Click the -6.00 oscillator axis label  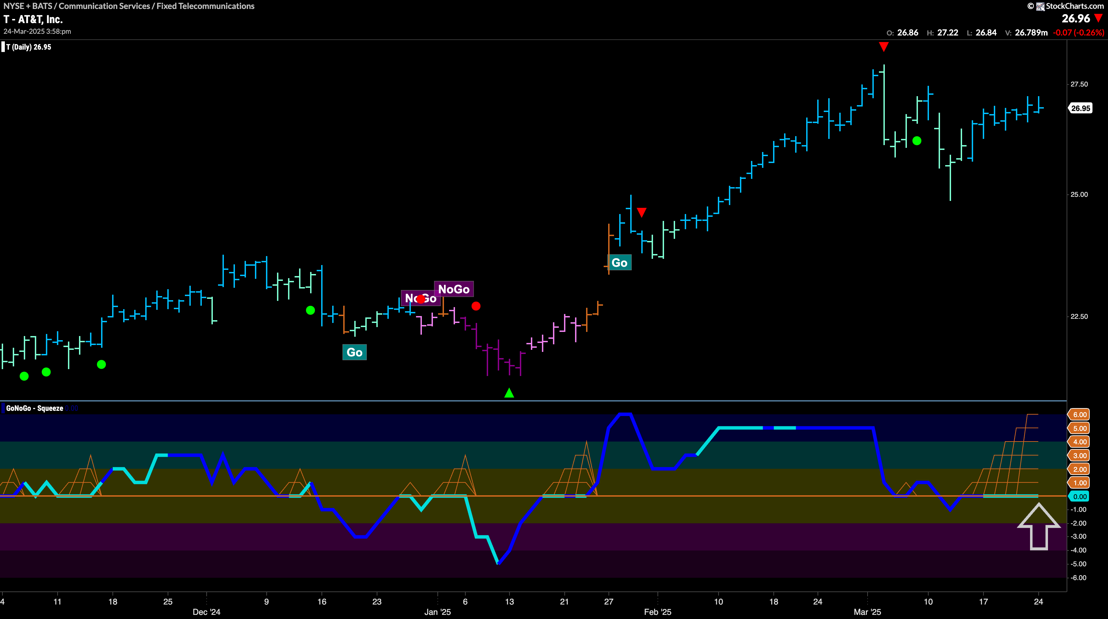[1079, 578]
